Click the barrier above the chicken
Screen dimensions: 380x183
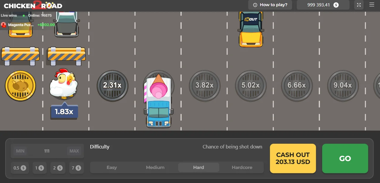67,56
